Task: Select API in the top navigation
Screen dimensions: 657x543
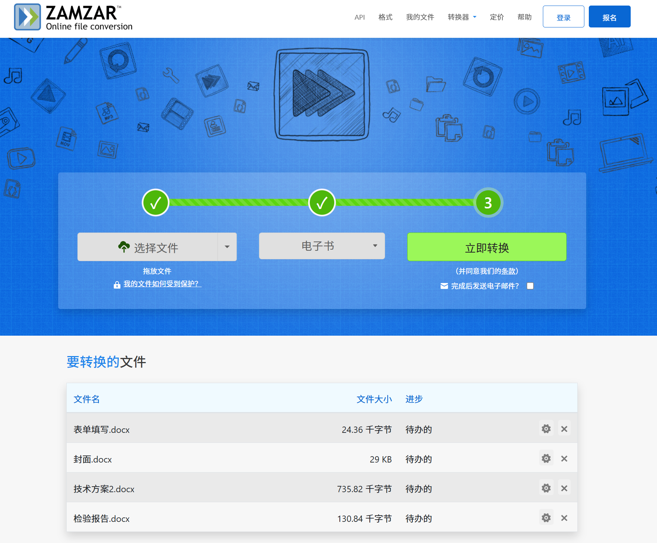Action: [359, 17]
